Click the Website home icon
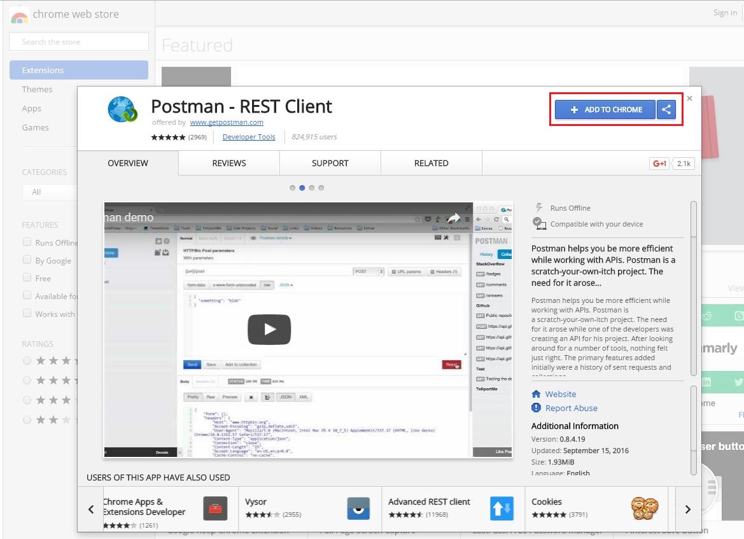Image resolution: width=744 pixels, height=539 pixels. click(536, 394)
